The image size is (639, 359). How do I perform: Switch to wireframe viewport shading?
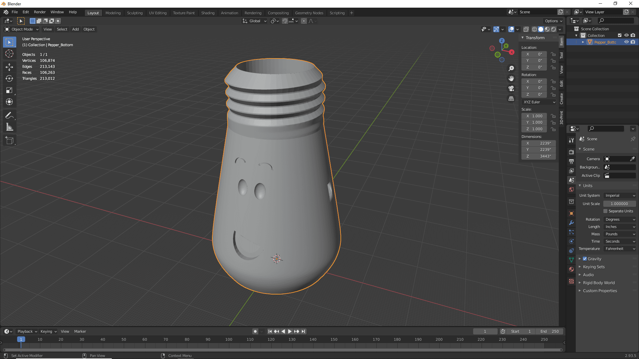pos(534,29)
